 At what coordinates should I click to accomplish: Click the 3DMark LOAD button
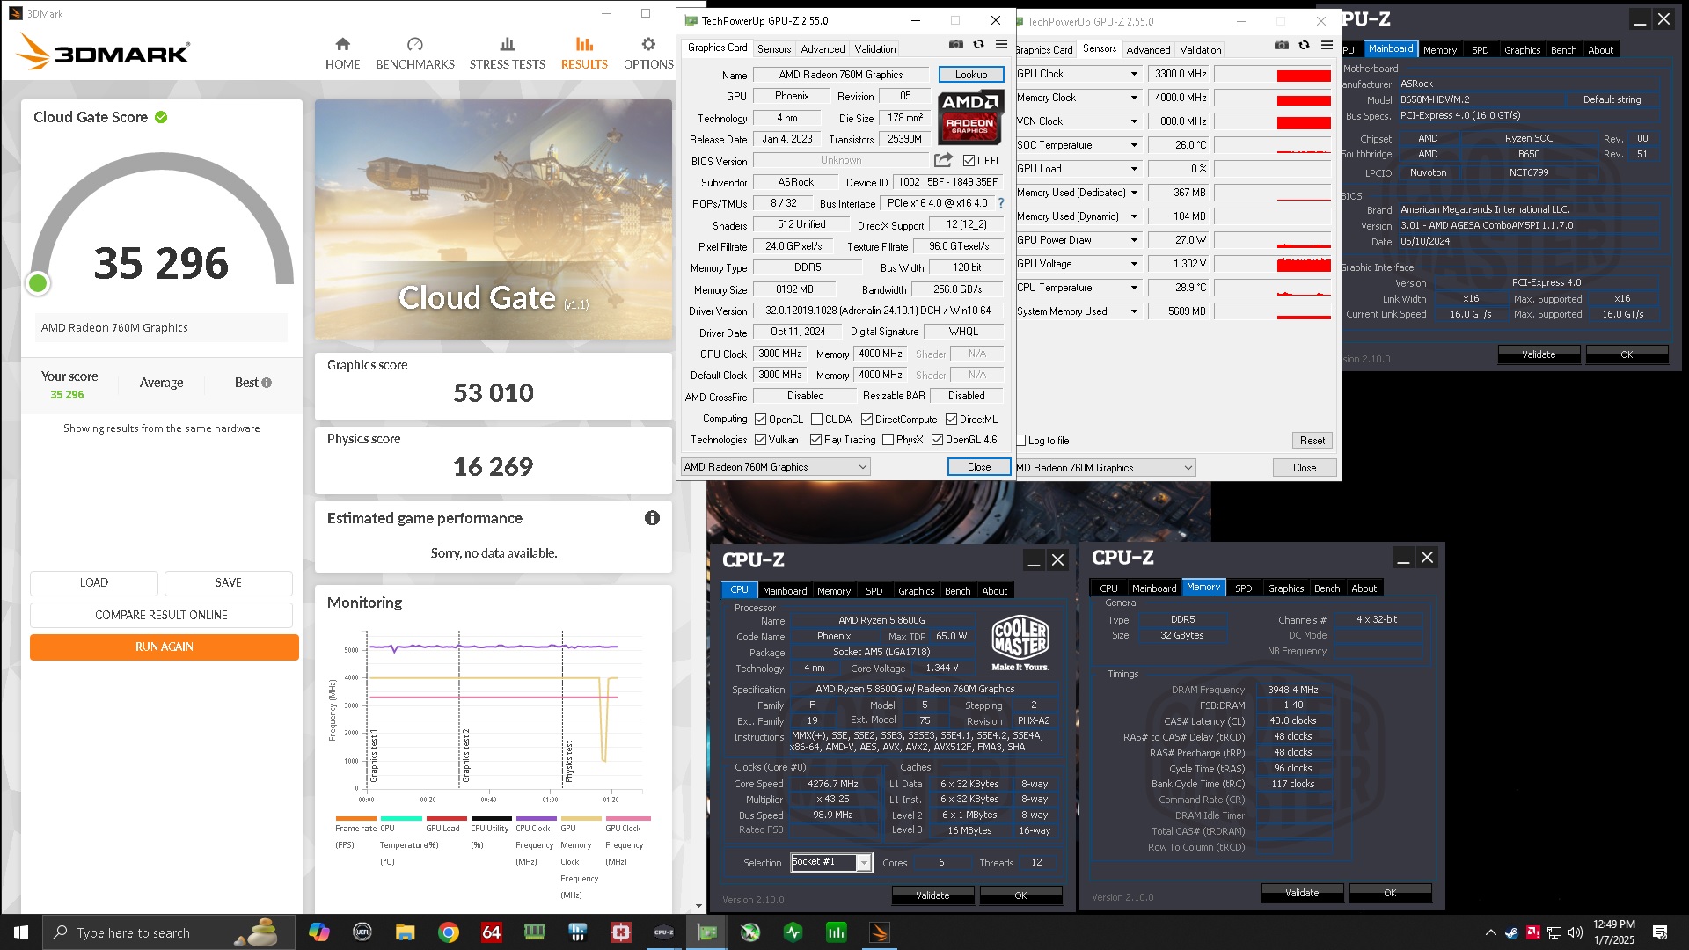(94, 582)
